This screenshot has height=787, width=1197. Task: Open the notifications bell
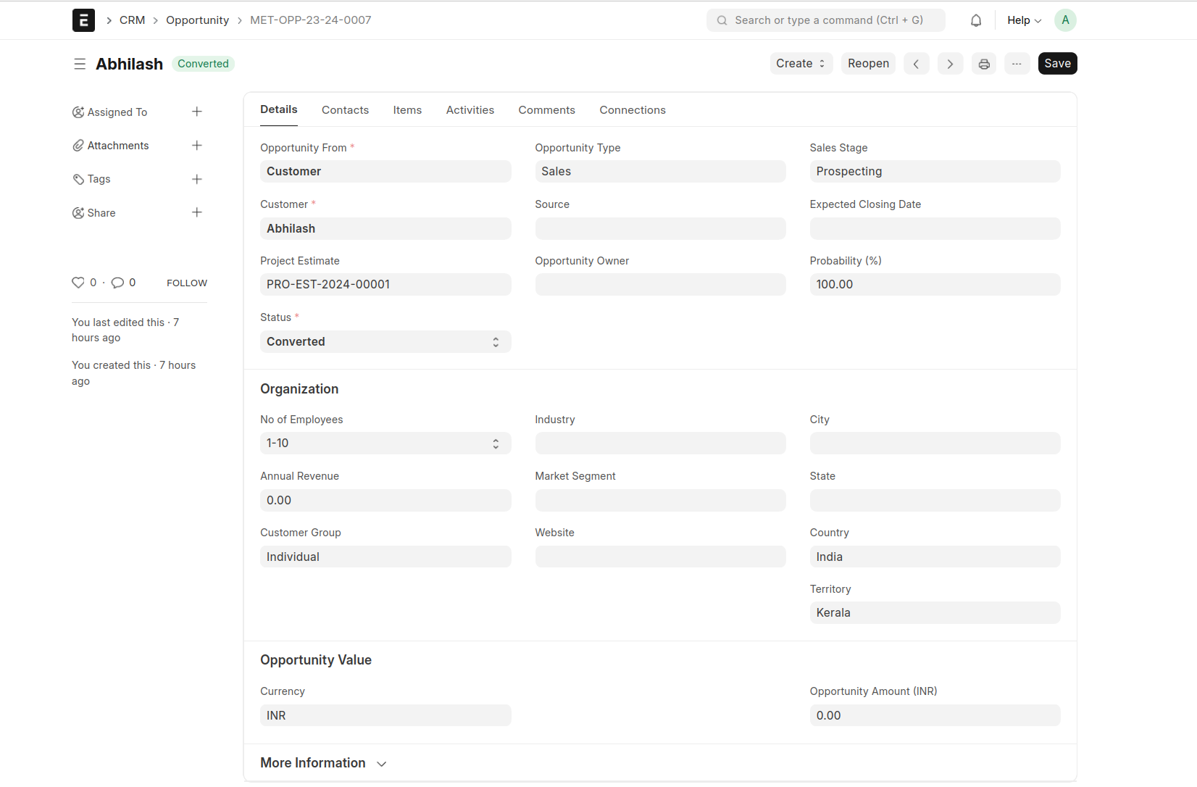[x=976, y=20]
